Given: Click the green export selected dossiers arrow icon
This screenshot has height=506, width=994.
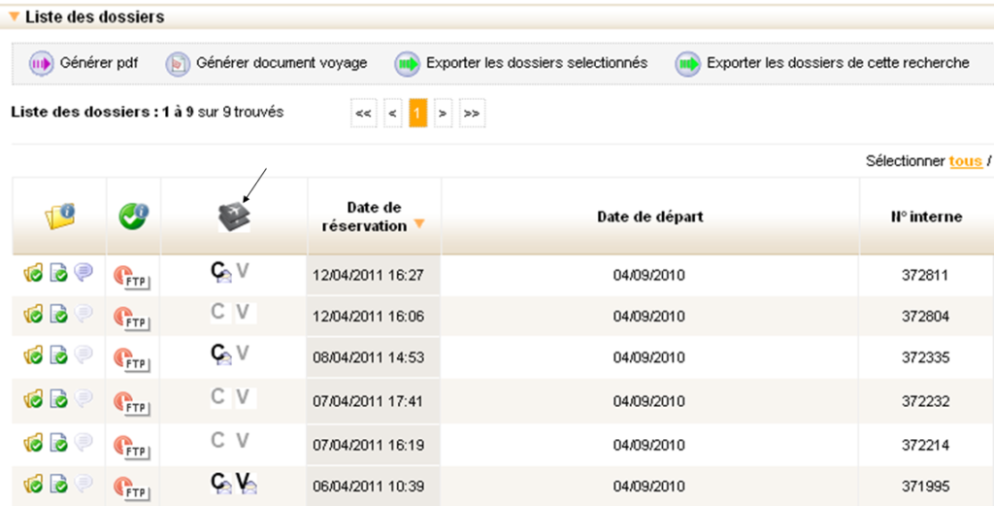Looking at the screenshot, I should coord(407,64).
